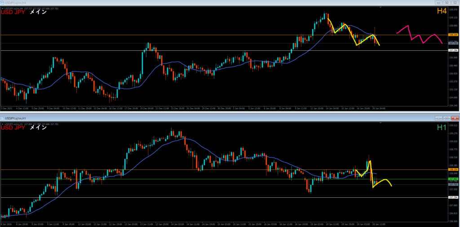Expand the USDJPY H1 symbol info arrow
Image resolution: width=460 pixels, height=227 pixels.
pos(2,124)
